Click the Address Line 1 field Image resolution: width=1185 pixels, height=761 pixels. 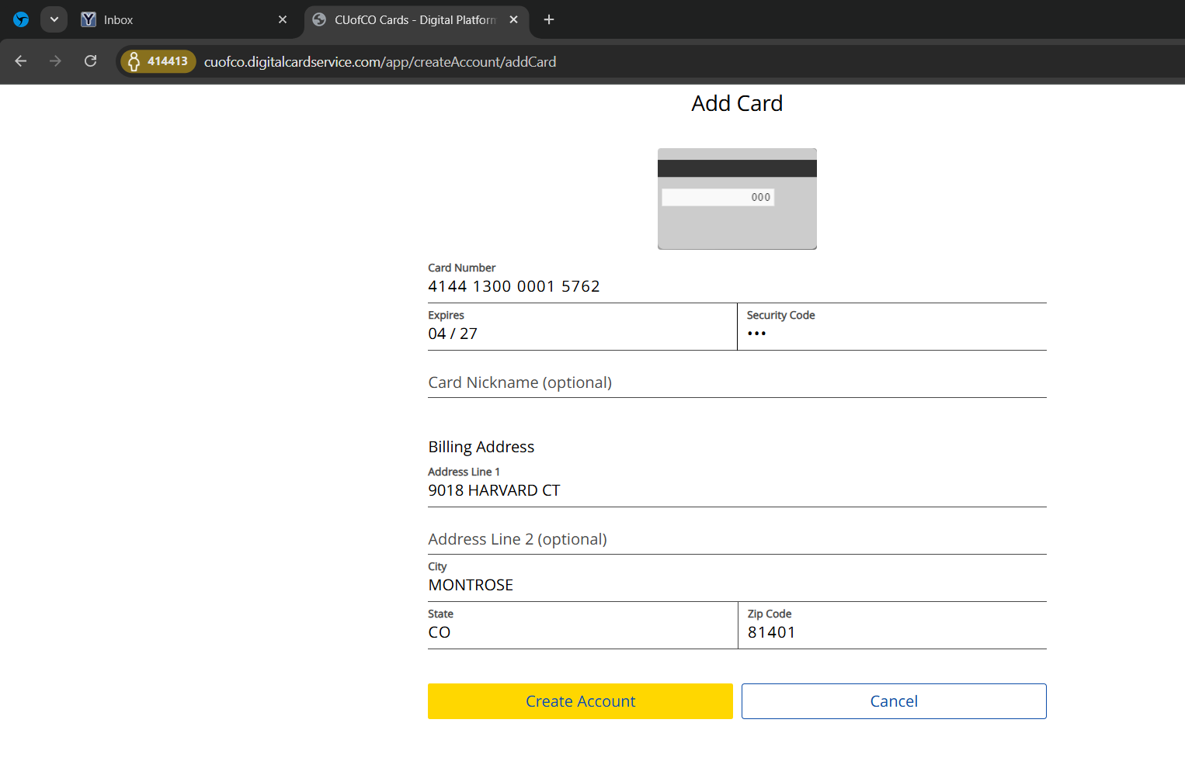(736, 490)
